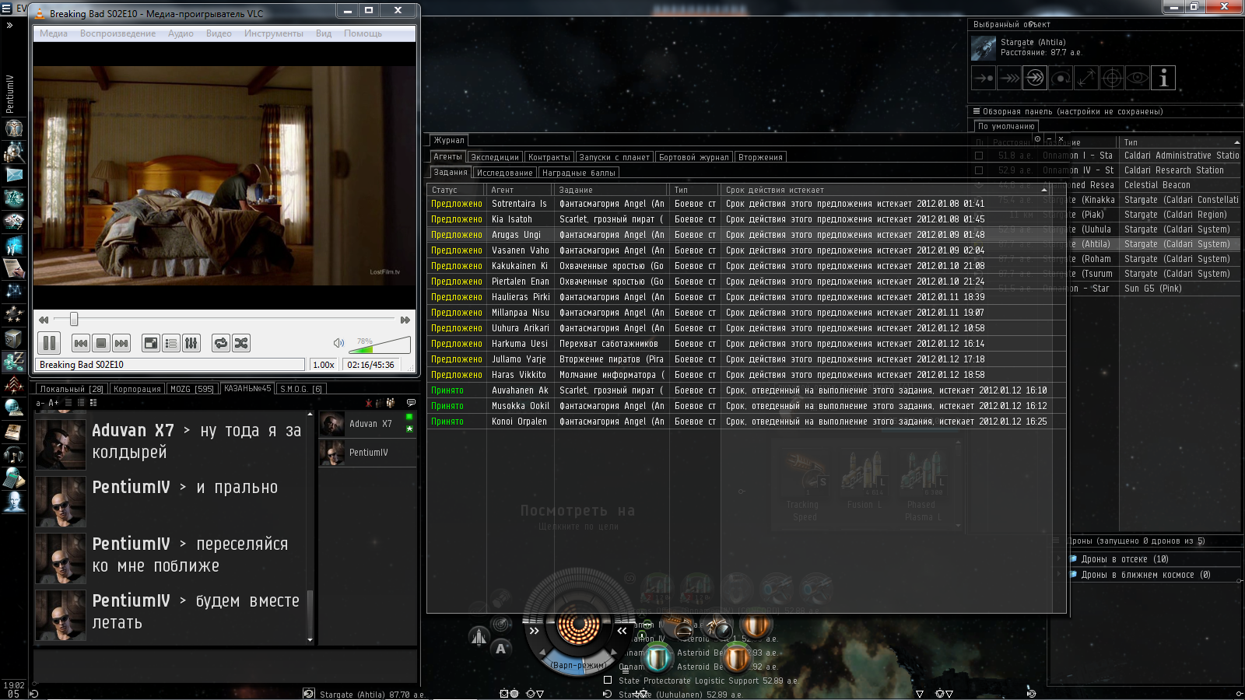Click VLC slower playback arrow
Screen dimensions: 1245x700
tap(44, 320)
